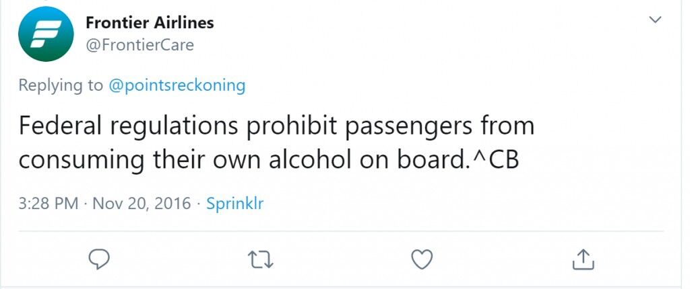Image resolution: width=690 pixels, height=289 pixels.
Task: Expand the tweet options chevron menu
Action: (x=656, y=19)
